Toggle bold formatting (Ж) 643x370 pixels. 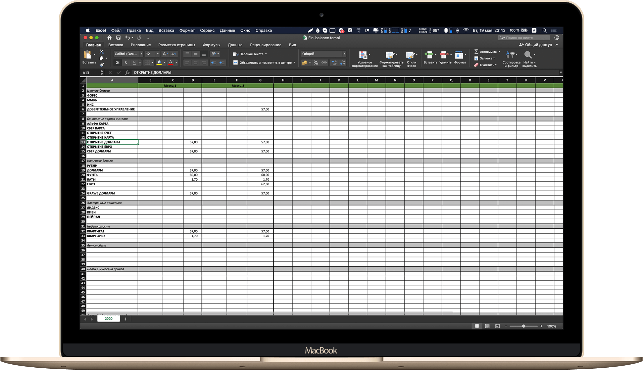click(x=117, y=62)
